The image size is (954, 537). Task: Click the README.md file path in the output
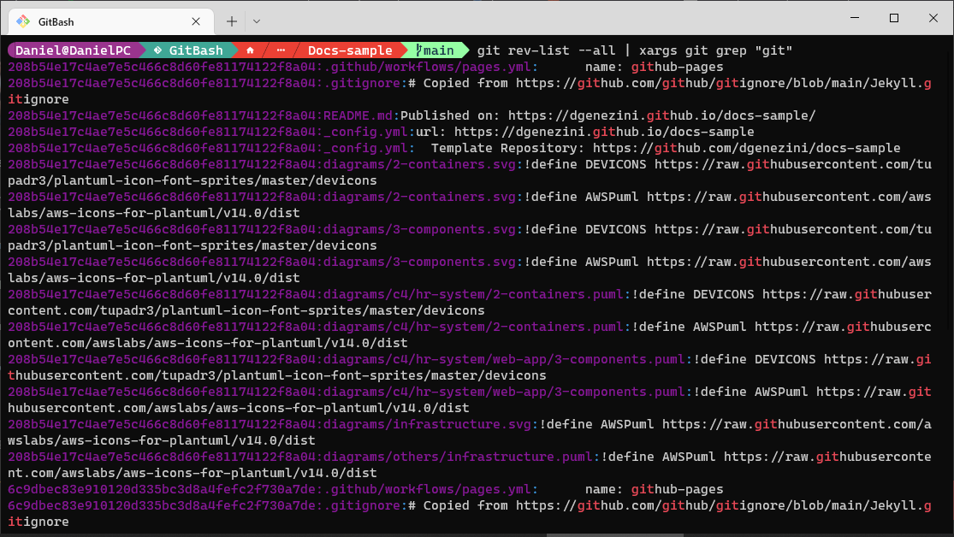point(358,115)
